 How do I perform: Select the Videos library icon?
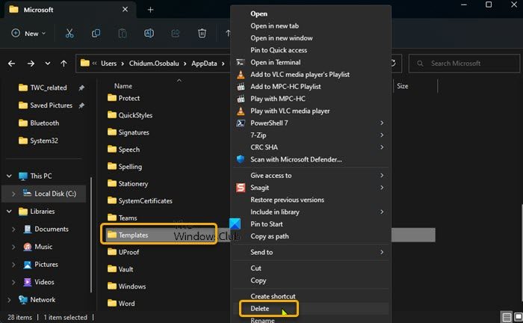click(x=28, y=282)
